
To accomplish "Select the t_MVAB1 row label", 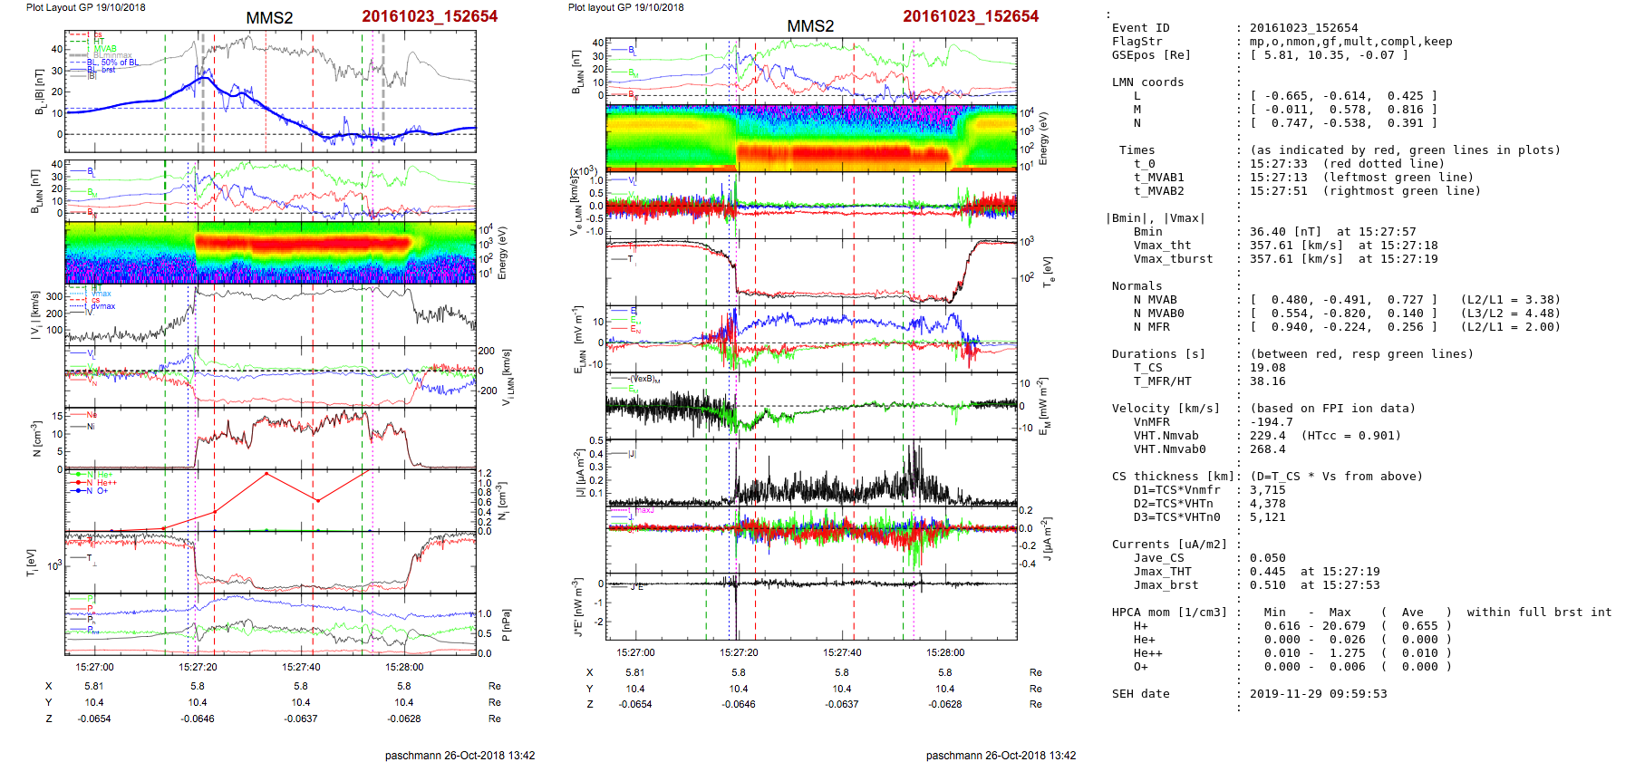I will click(1158, 178).
